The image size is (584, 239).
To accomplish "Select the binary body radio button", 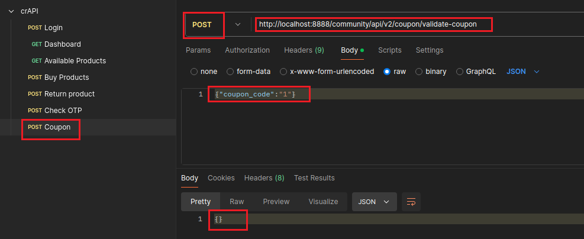I will (420, 72).
